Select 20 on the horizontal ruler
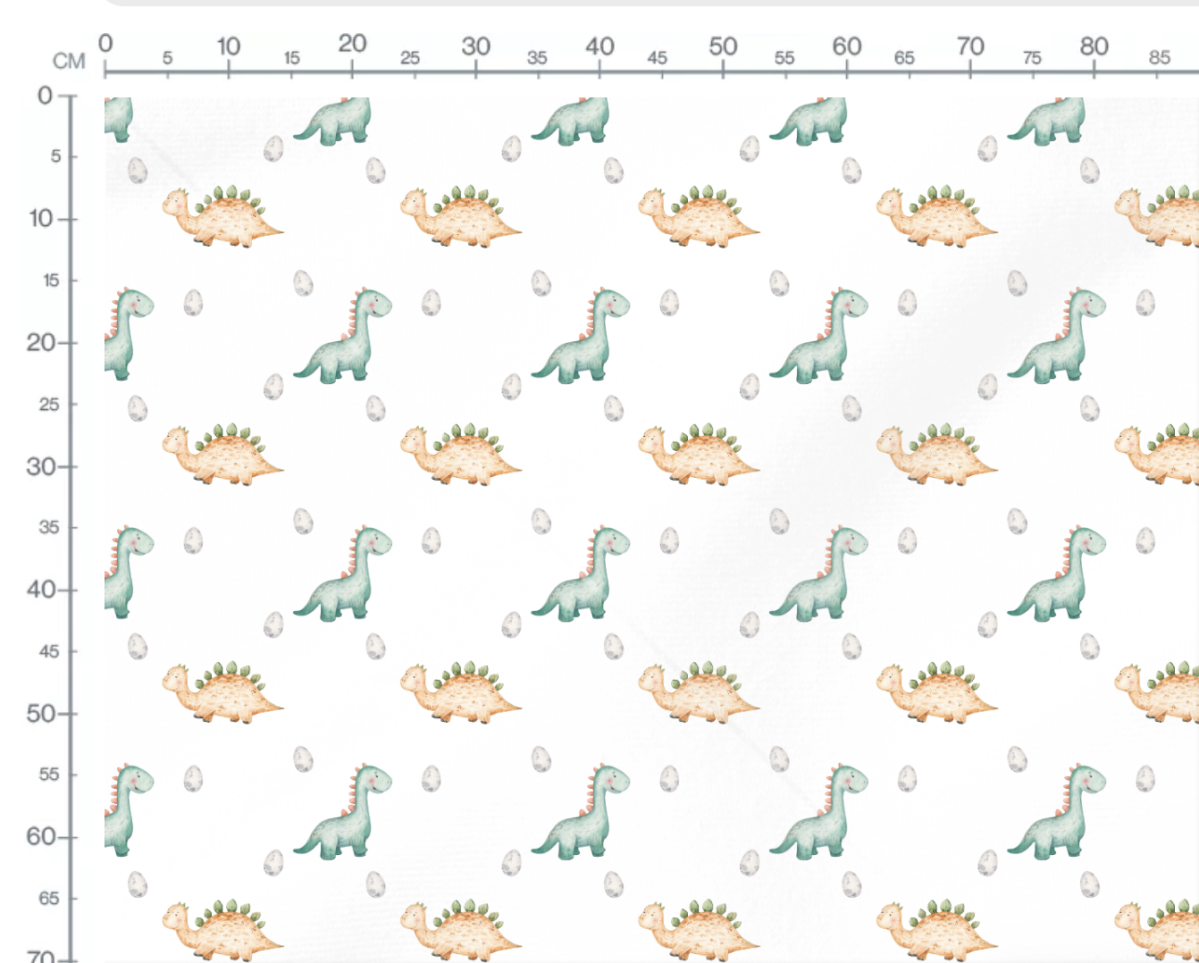This screenshot has width=1199, height=963. pyautogui.click(x=352, y=43)
